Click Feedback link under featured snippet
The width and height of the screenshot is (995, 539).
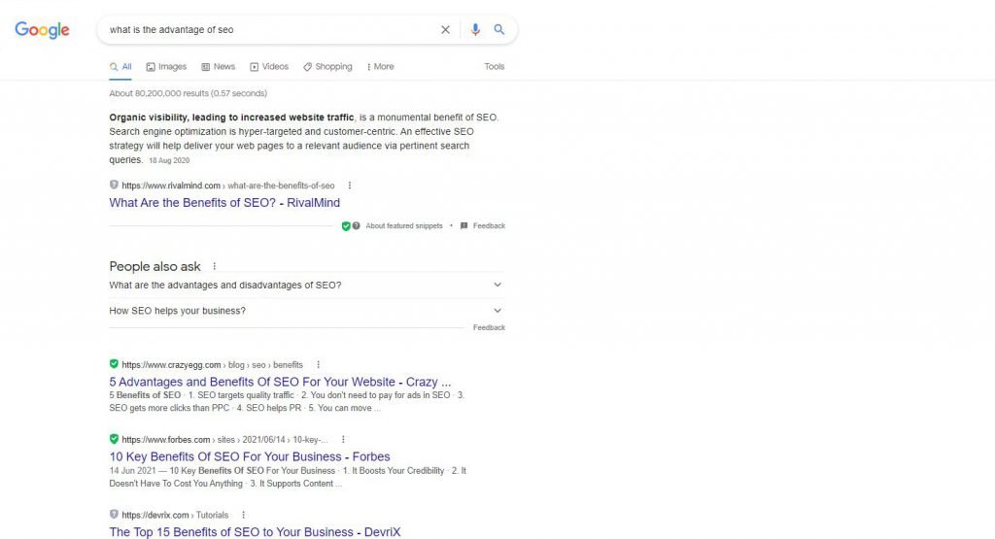tap(489, 225)
